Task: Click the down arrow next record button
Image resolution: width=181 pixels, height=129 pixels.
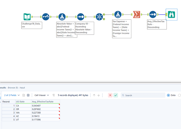Action: 99,95
